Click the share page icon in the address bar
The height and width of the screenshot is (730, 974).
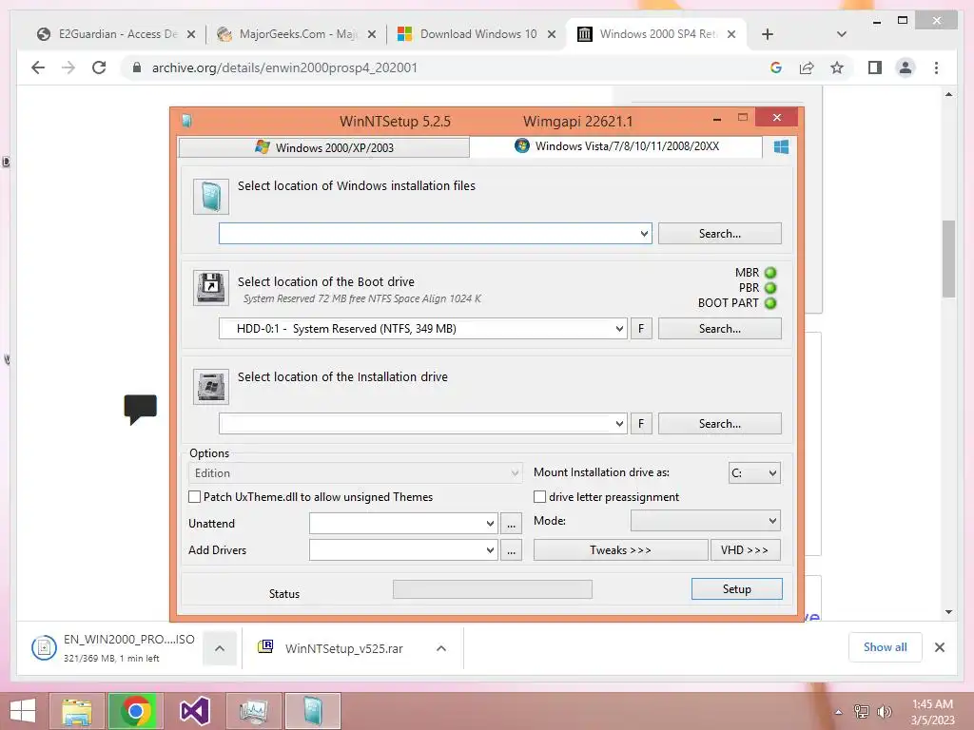[807, 67]
